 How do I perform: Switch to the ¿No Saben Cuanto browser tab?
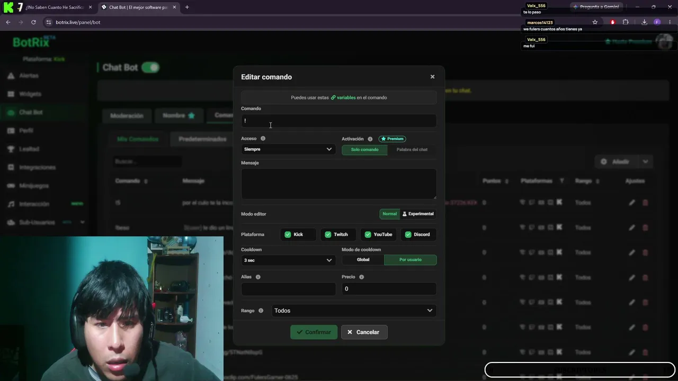tap(55, 7)
